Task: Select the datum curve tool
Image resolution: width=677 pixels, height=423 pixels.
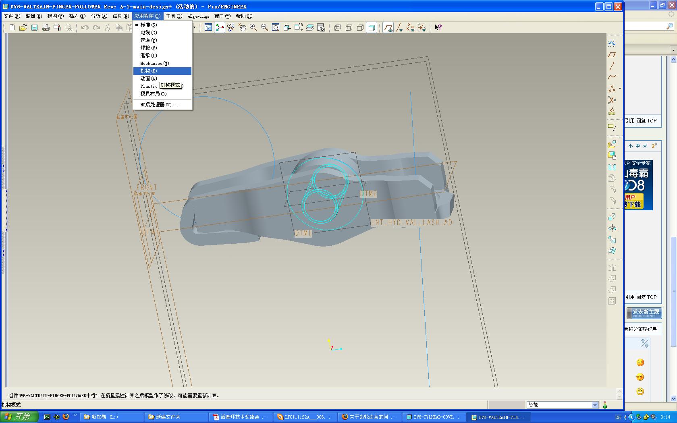Action: 612,77
